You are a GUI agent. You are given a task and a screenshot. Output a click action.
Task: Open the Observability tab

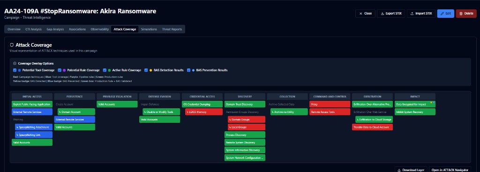tap(100, 30)
